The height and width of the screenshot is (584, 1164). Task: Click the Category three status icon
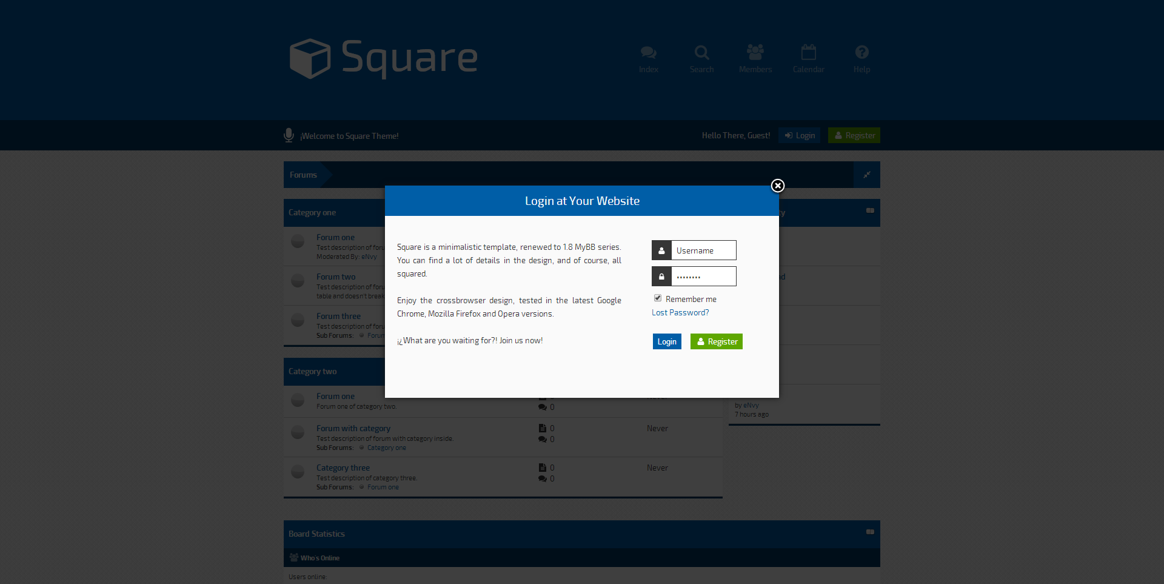pos(298,471)
